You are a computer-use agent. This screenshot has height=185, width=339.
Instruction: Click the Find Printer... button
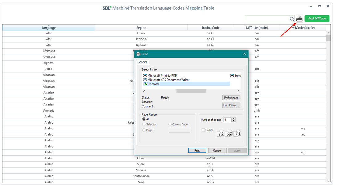click(231, 105)
